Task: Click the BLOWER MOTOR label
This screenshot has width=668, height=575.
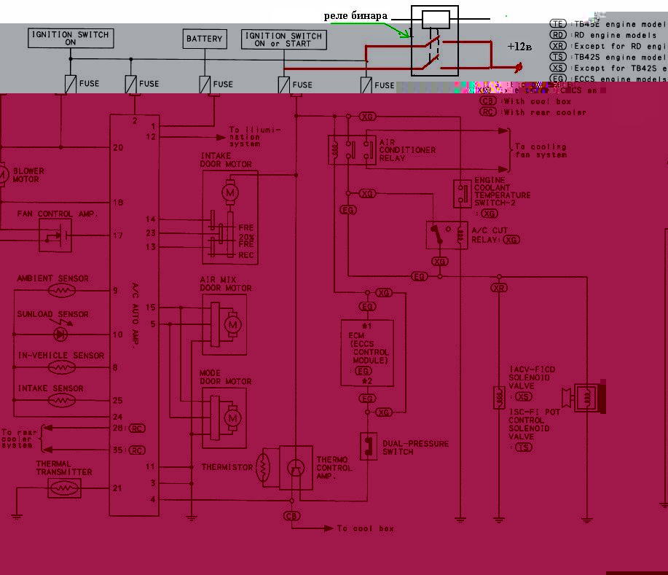Action: [28, 175]
